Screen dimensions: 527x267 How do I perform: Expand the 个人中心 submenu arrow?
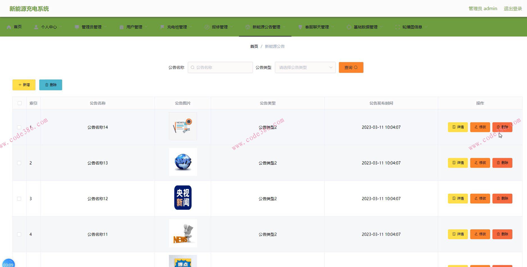(x=60, y=27)
